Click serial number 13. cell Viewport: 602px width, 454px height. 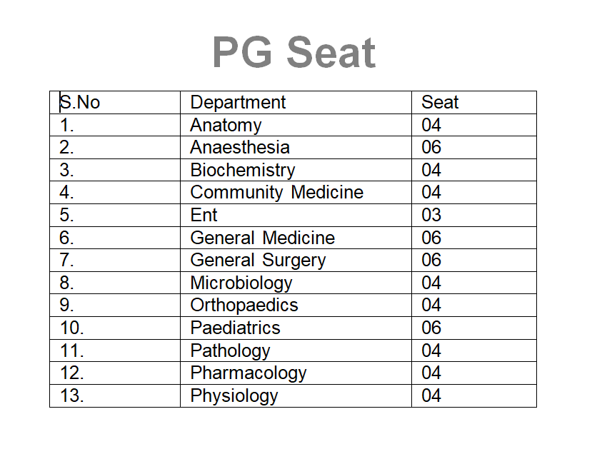[x=72, y=396]
